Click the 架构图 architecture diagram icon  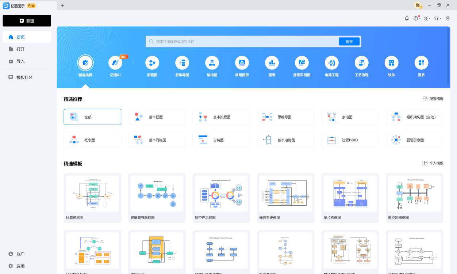pyautogui.click(x=212, y=66)
